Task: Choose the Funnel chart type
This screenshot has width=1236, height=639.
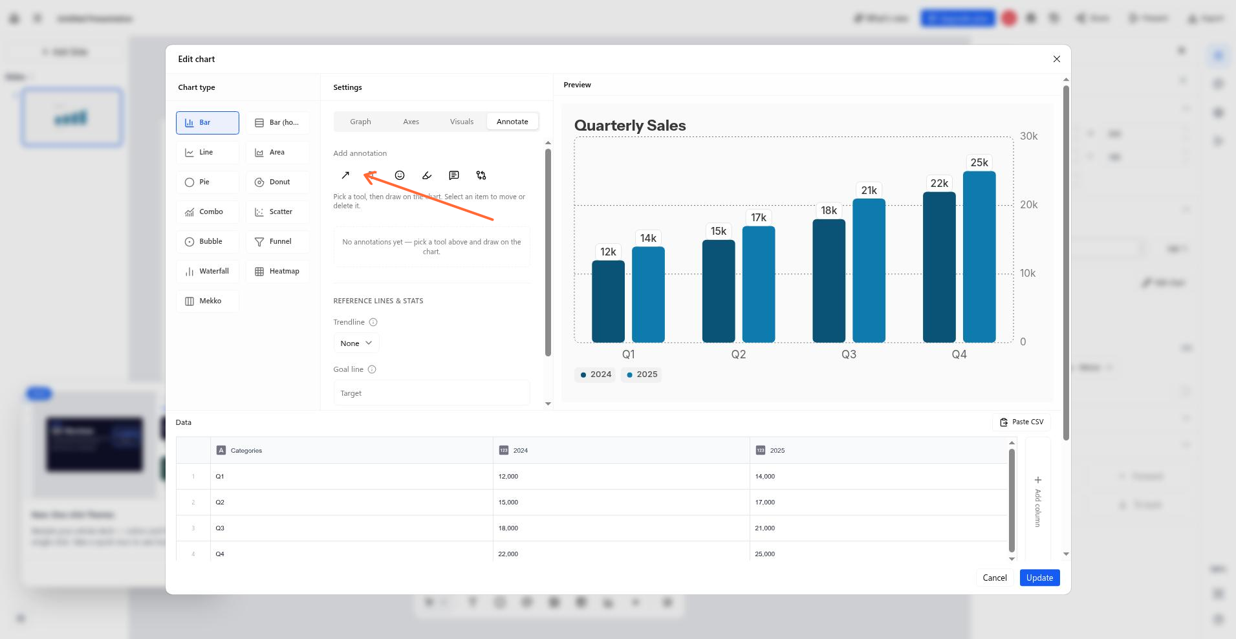Action: click(277, 242)
